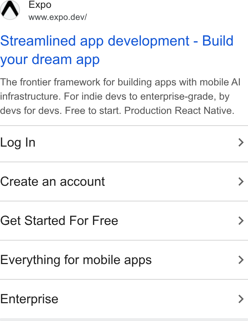Open the Everything for mobile apps sitelink
The height and width of the screenshot is (321, 248).
[x=124, y=260]
